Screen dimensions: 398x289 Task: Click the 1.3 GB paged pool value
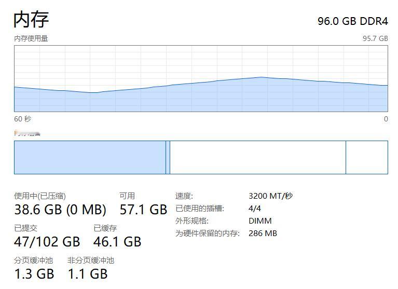[34, 274]
